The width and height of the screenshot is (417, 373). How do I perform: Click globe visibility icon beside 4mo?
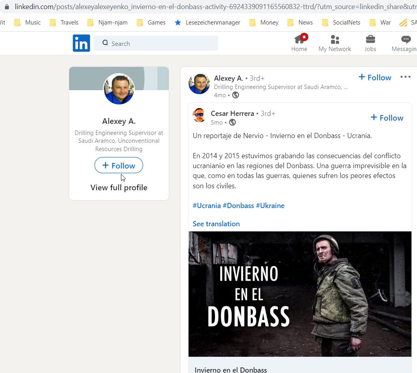click(236, 95)
